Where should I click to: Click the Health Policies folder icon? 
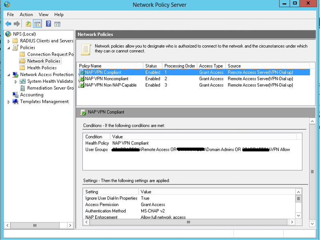(x=22, y=68)
